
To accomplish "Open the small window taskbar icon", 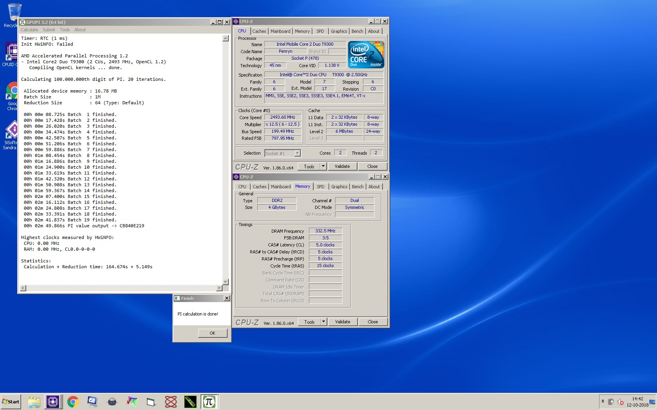I will 151,402.
